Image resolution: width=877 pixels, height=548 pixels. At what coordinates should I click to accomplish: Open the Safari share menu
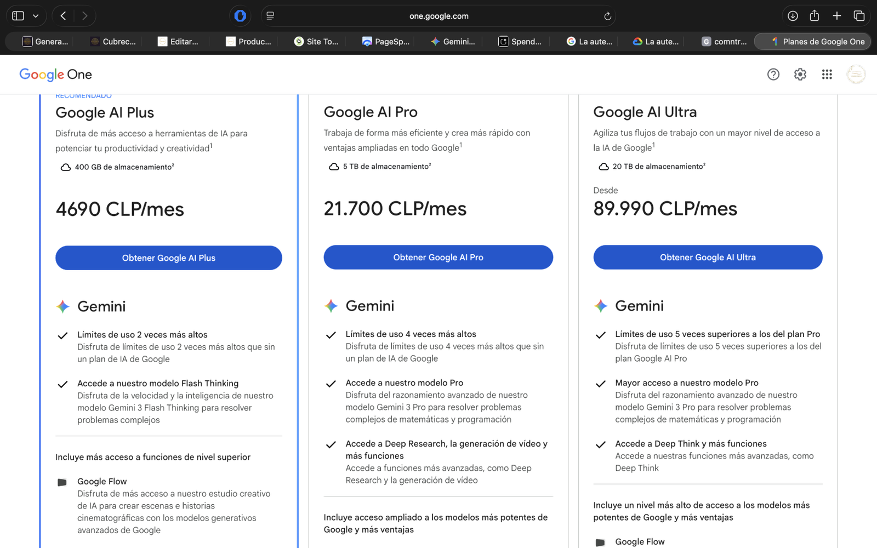coord(815,16)
